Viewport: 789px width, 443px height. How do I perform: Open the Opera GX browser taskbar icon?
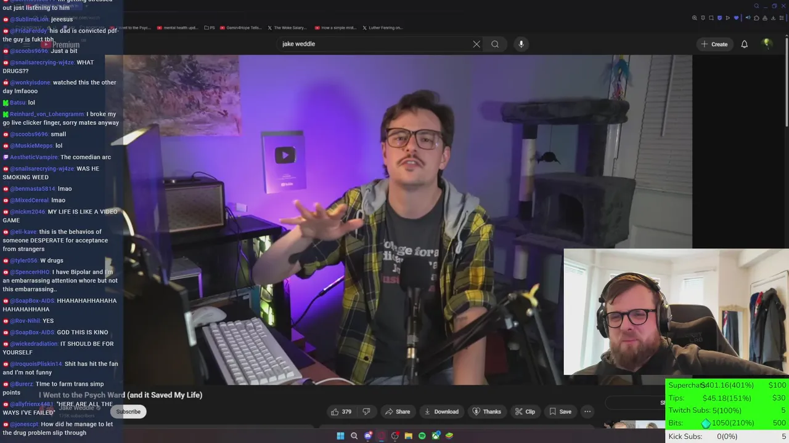tap(382, 436)
